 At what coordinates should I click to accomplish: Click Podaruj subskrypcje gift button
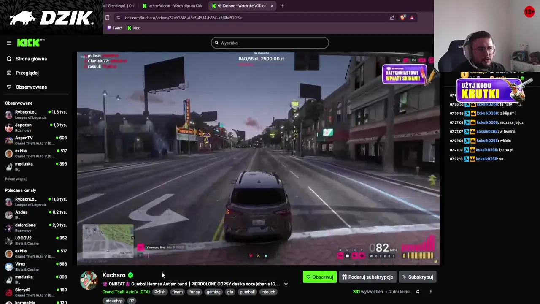(367, 277)
